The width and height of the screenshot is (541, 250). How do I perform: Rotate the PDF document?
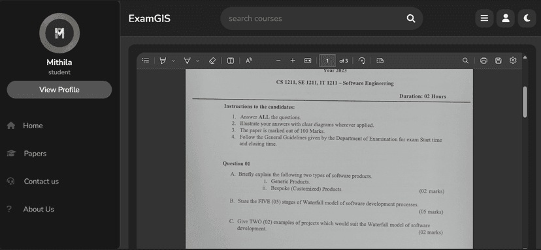tap(361, 61)
